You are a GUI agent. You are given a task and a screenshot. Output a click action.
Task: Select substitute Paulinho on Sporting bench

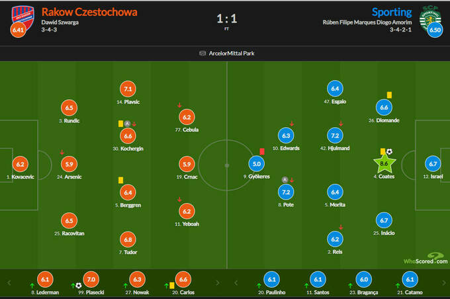click(271, 280)
